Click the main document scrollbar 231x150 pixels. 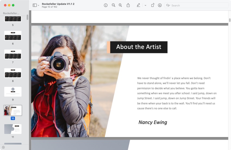click(x=230, y=20)
